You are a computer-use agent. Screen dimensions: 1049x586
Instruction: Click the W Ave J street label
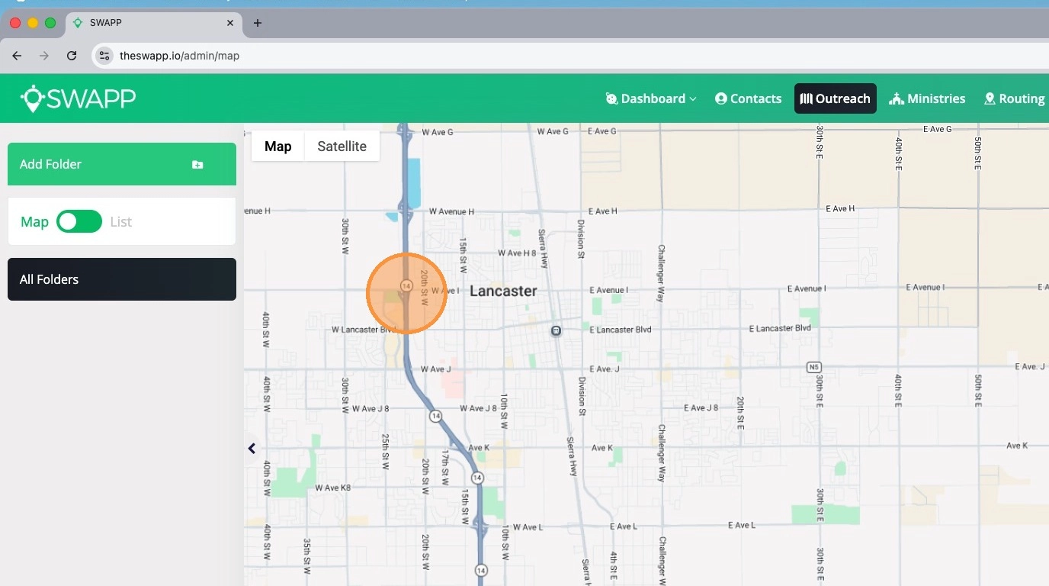tap(436, 369)
